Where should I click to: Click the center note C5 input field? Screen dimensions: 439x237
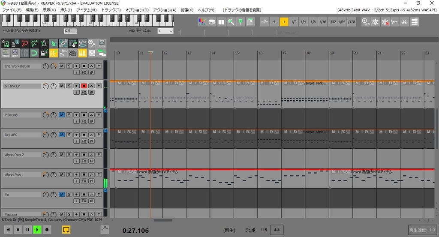[71, 31]
